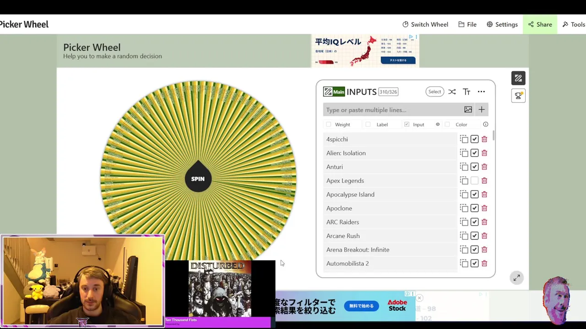Delete the Apocalypse Island entry

tap(484, 194)
